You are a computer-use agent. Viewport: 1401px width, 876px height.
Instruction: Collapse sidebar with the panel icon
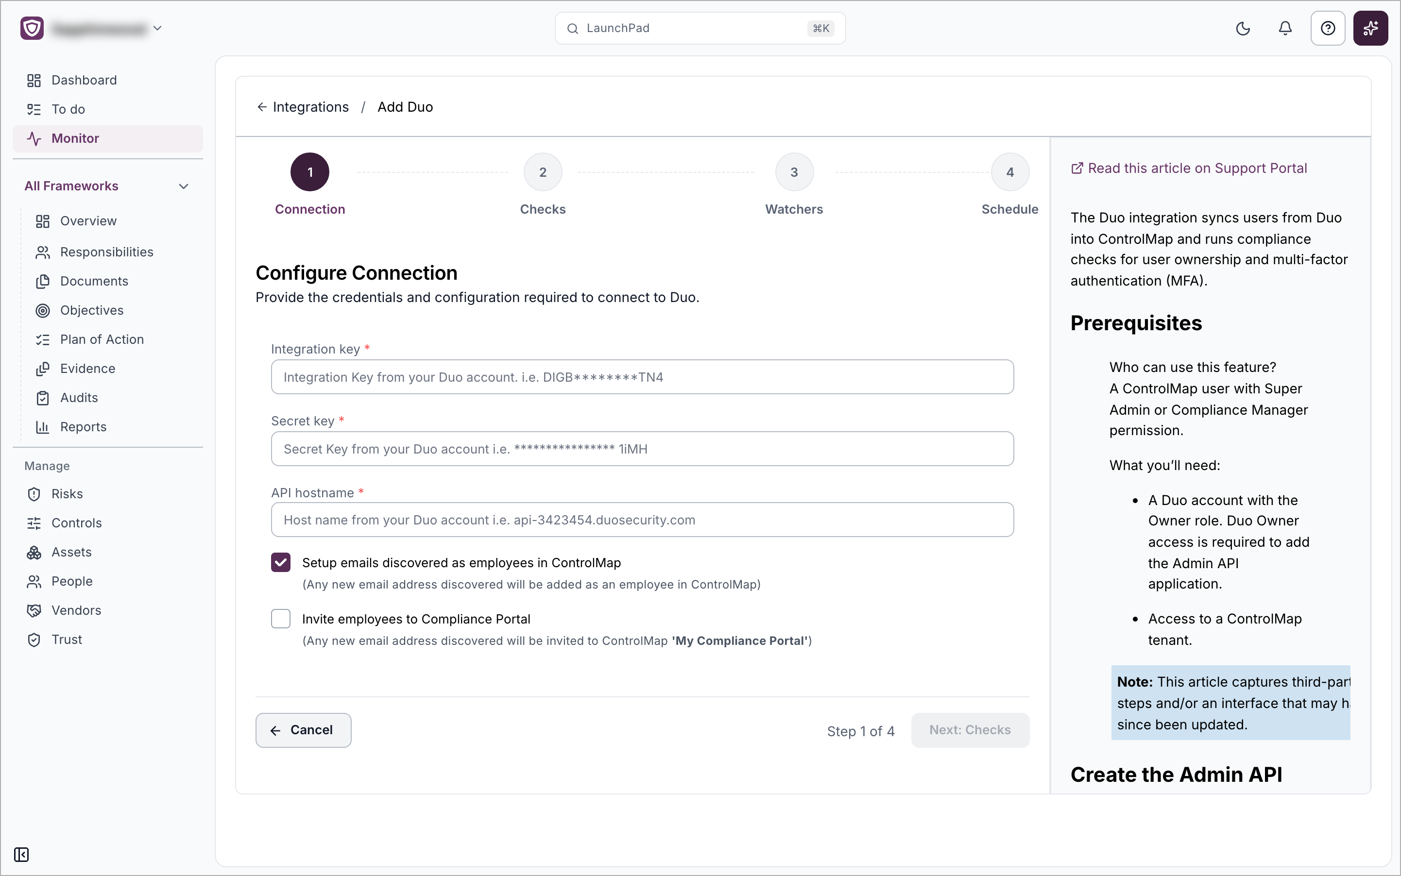21,855
